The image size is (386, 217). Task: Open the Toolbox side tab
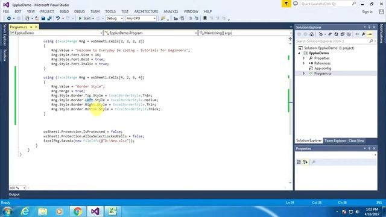pos(4,55)
